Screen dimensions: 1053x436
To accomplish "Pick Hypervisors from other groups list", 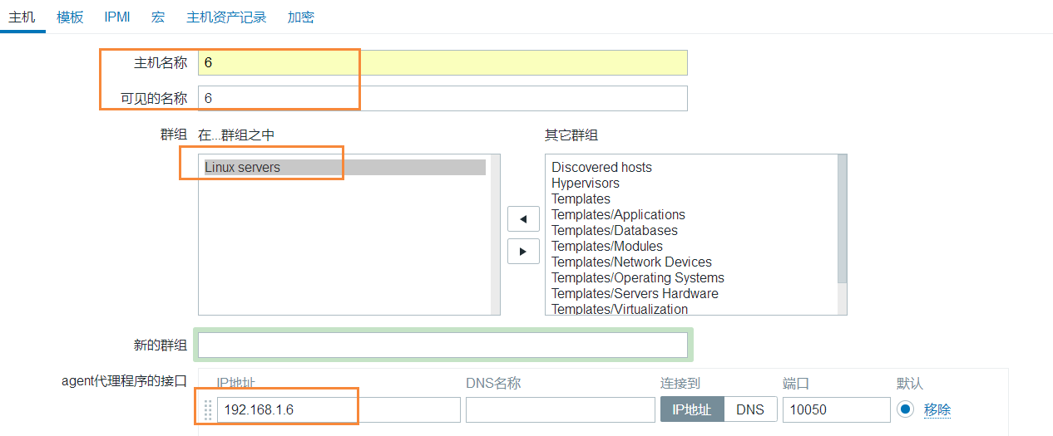I will tap(585, 183).
